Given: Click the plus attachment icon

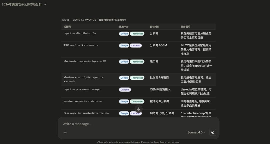Looking at the screenshot, I should pos(65,132).
